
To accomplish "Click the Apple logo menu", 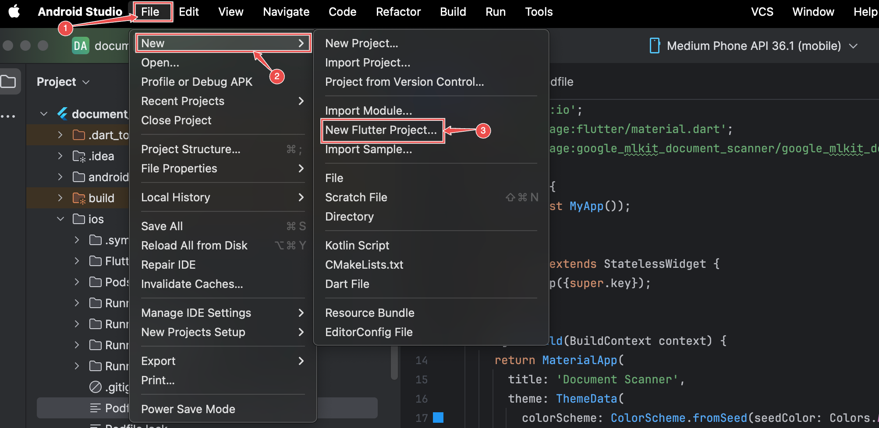I will [x=14, y=11].
